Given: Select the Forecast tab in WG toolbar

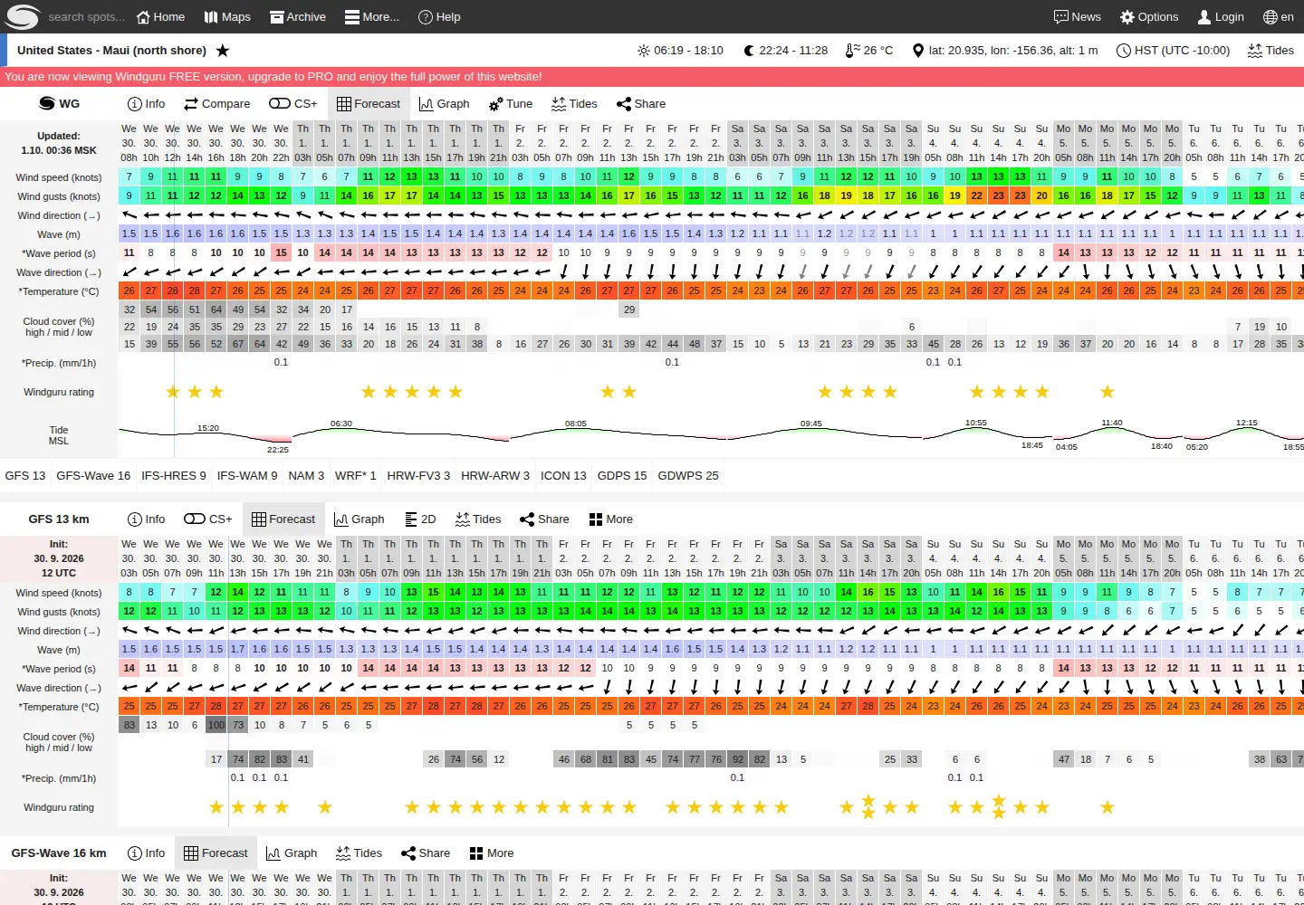Looking at the screenshot, I should [x=369, y=103].
